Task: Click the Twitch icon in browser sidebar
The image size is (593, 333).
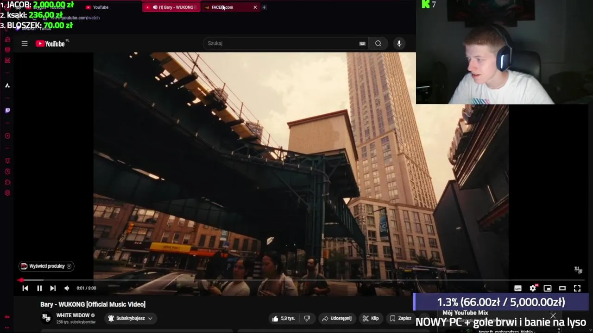Action: [x=7, y=111]
